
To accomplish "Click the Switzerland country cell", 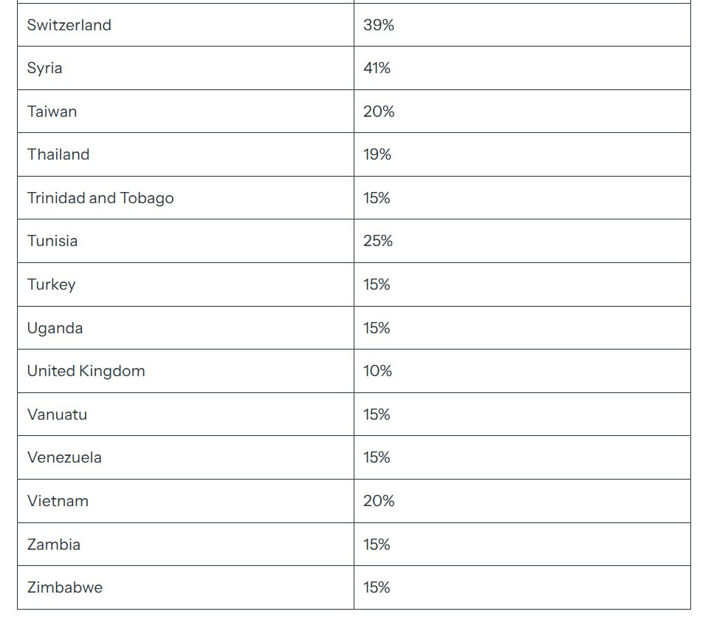I will click(x=69, y=25).
